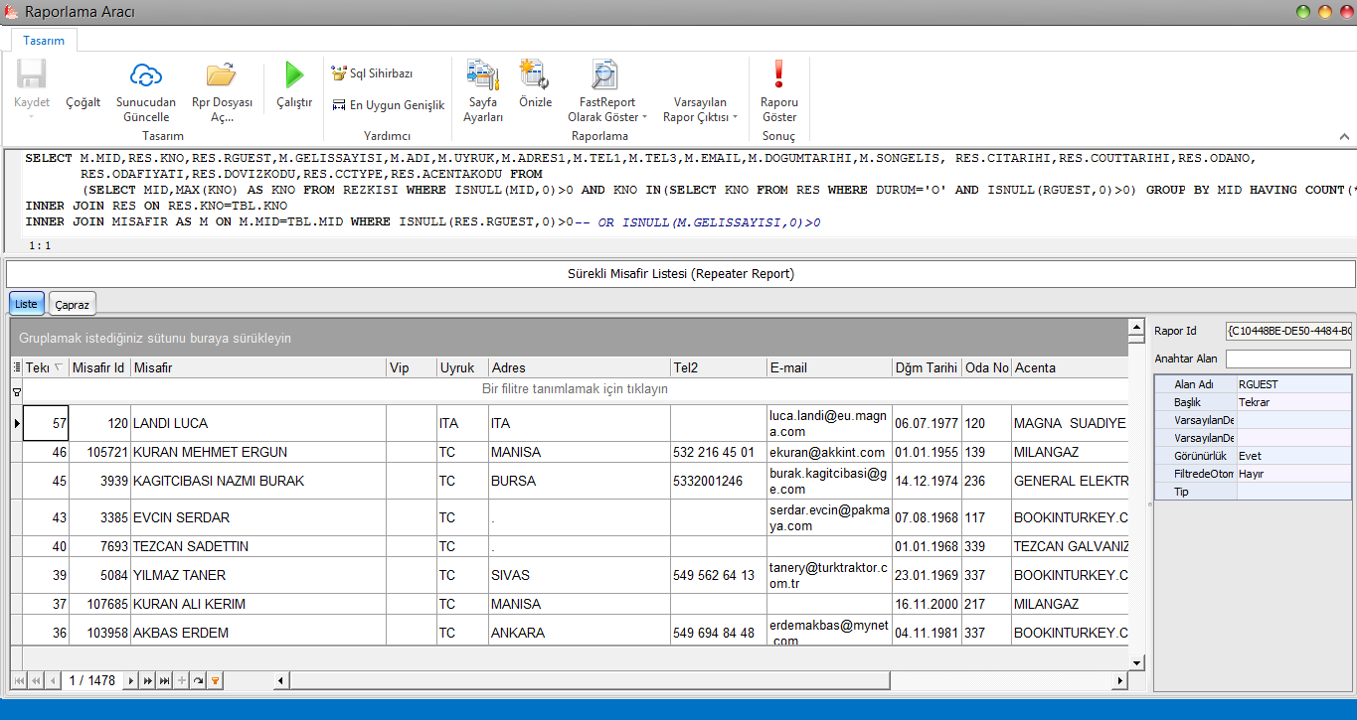The height and width of the screenshot is (720, 1357).
Task: Click KAGITCIBASI NAZMI BURAK cell
Action: (258, 481)
